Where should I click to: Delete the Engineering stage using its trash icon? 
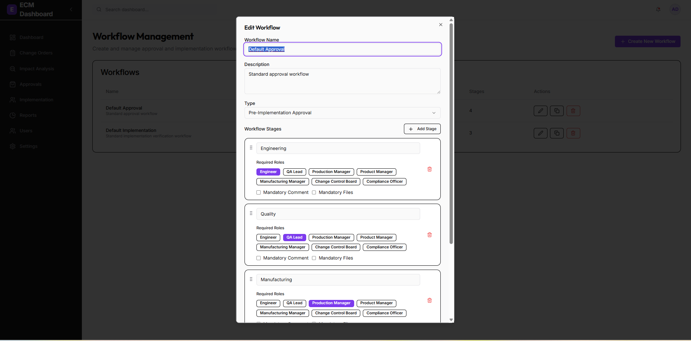point(429,169)
